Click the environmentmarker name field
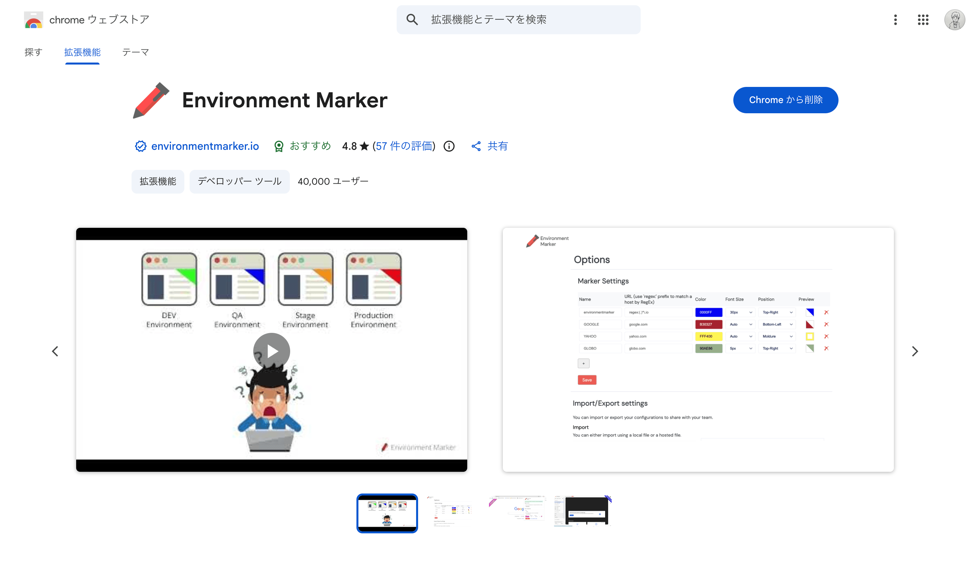 (600, 312)
